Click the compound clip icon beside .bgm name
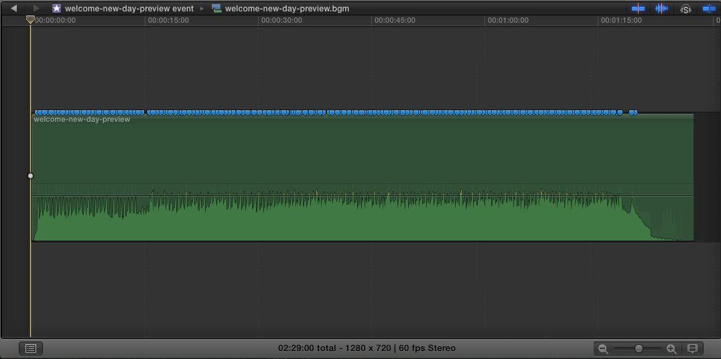721x359 pixels. tap(216, 8)
